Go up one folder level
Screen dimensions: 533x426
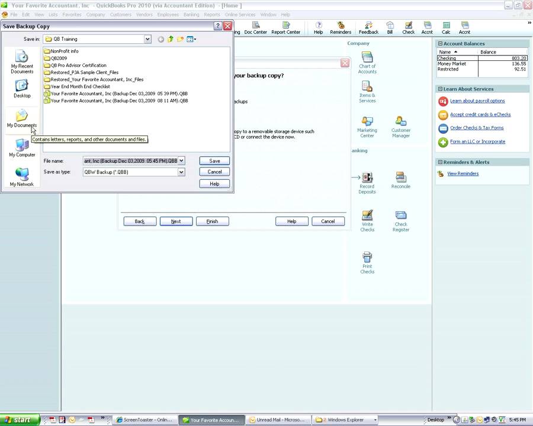171,39
